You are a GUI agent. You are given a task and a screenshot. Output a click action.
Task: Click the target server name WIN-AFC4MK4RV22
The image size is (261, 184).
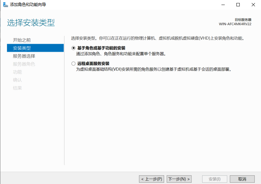[235, 24]
